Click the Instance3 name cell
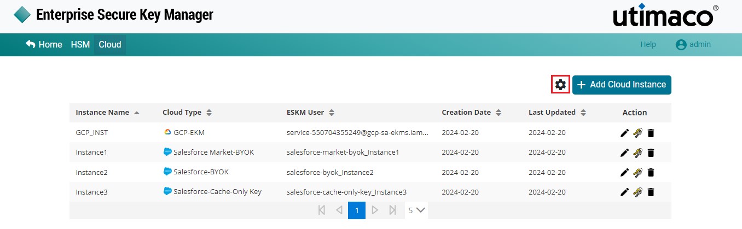The height and width of the screenshot is (229, 742). (91, 192)
